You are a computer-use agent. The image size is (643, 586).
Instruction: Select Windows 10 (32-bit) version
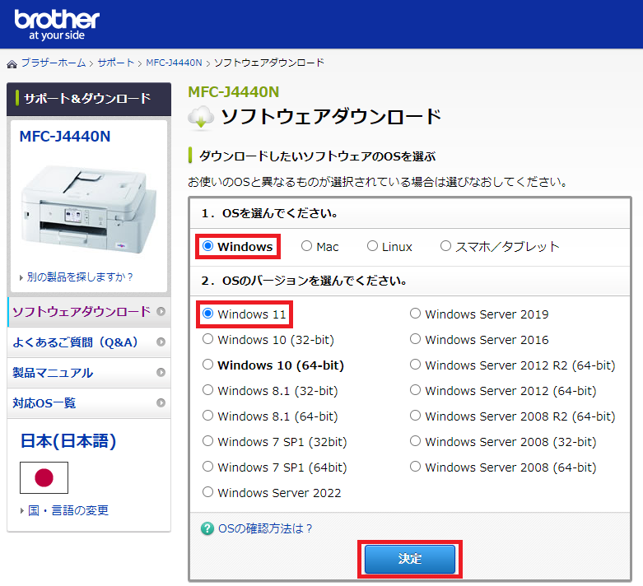pyautogui.click(x=208, y=339)
